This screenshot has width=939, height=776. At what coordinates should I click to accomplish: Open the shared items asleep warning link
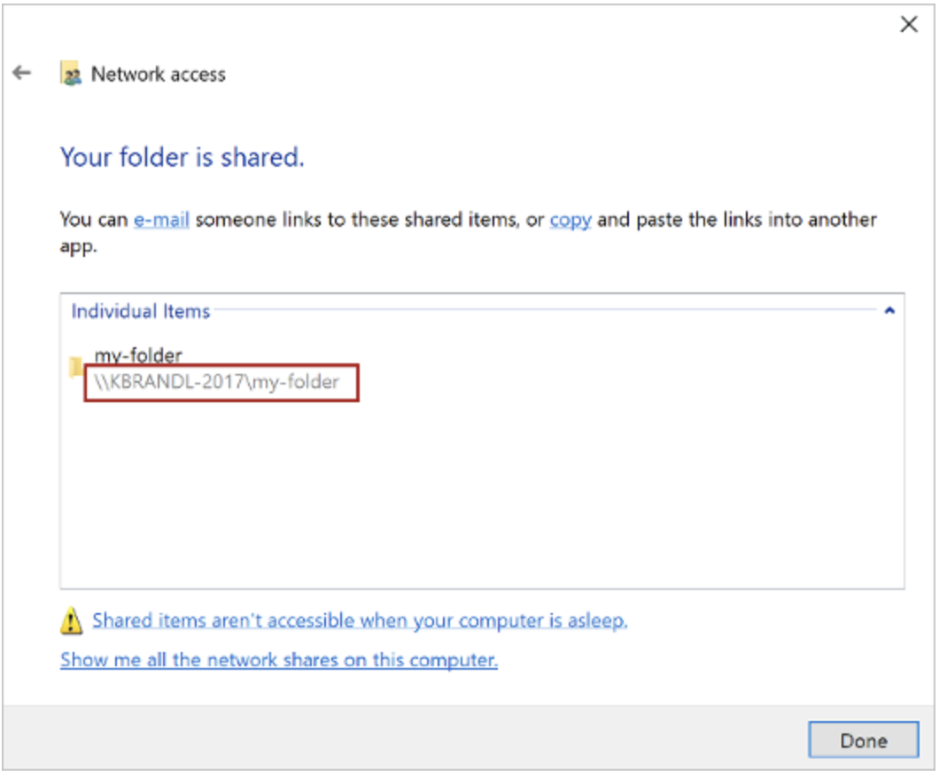click(x=360, y=621)
